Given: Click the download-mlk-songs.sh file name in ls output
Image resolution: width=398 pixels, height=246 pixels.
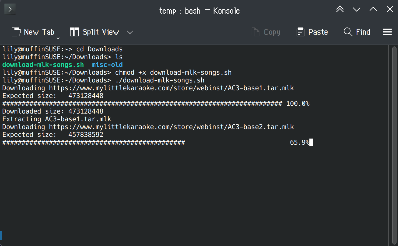Looking at the screenshot, I should point(43,65).
